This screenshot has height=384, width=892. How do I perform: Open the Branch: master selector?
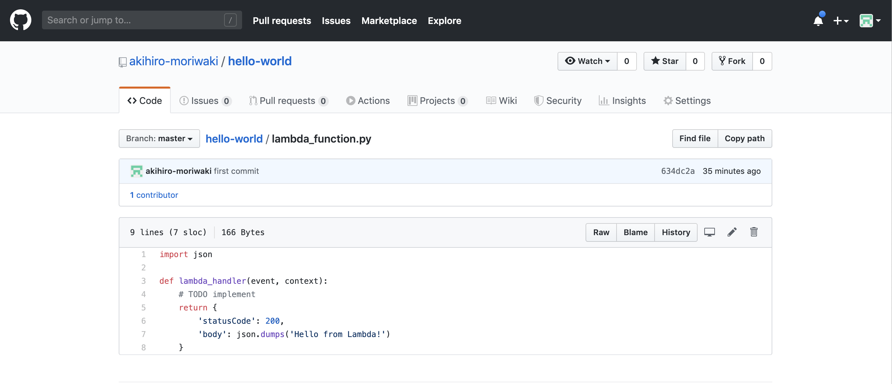159,138
